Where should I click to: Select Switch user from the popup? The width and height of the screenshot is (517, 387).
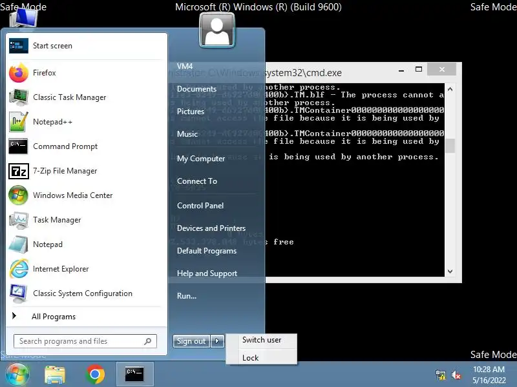262,340
